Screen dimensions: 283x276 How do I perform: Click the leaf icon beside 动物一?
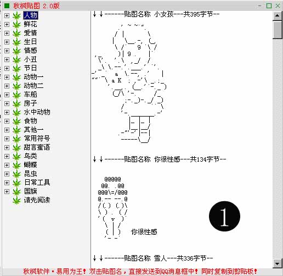pyautogui.click(x=16, y=77)
